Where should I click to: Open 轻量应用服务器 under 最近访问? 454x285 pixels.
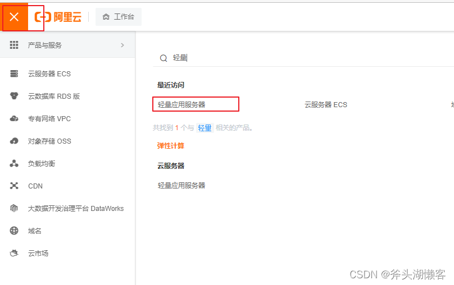pos(181,105)
